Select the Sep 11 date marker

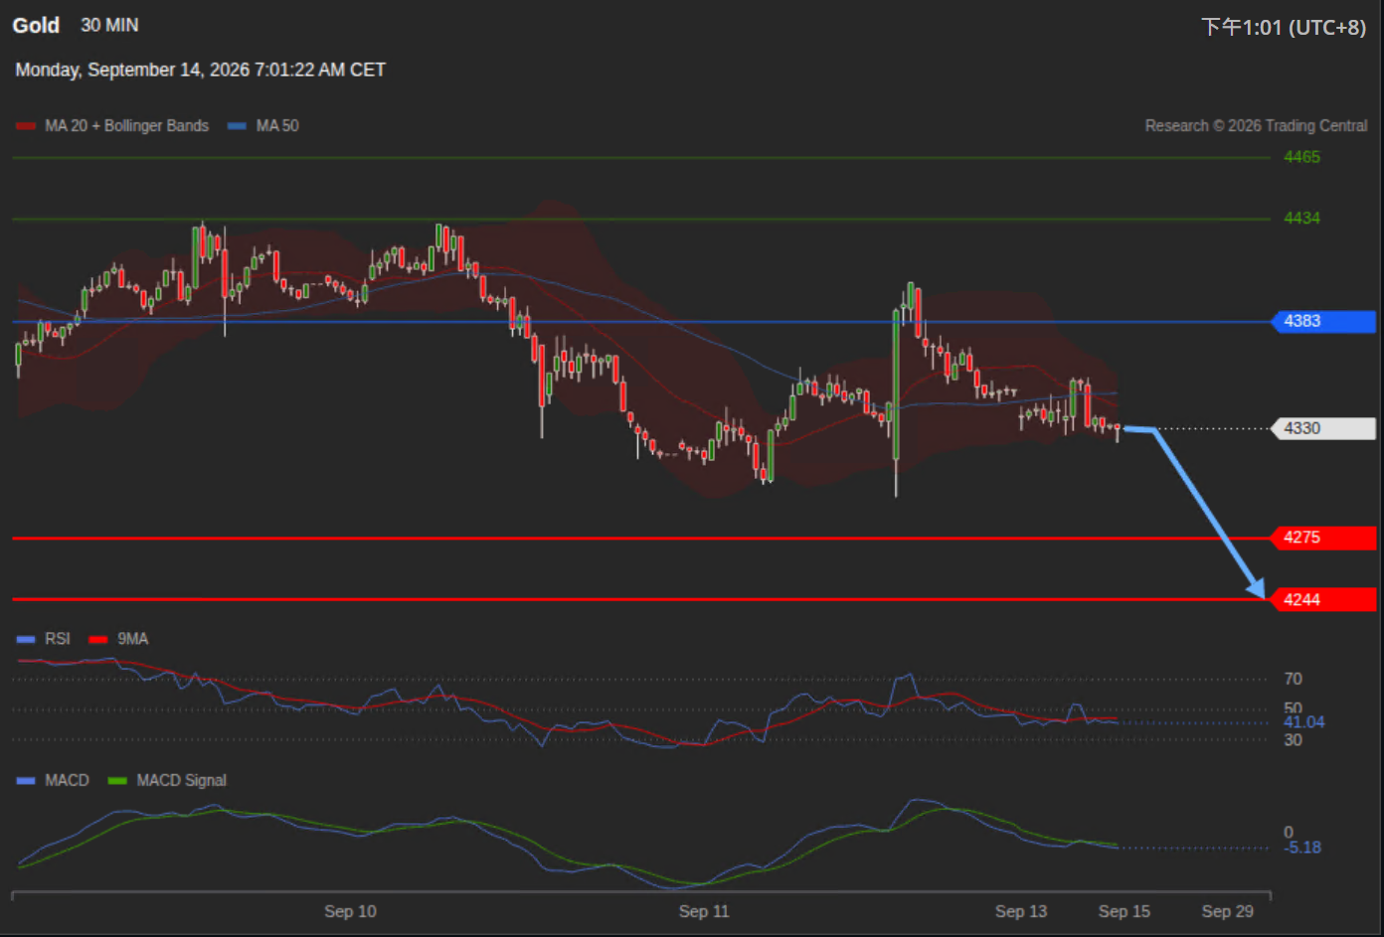(x=704, y=911)
